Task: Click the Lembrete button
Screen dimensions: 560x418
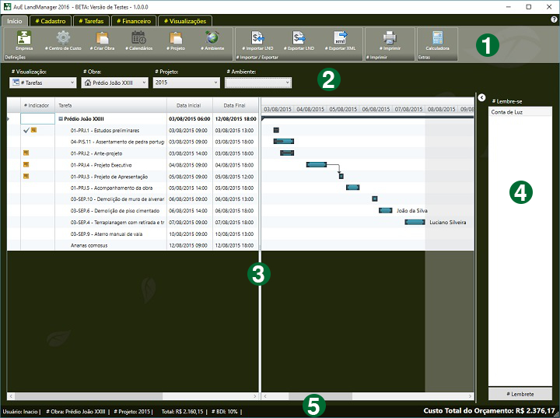Action: tap(520, 395)
